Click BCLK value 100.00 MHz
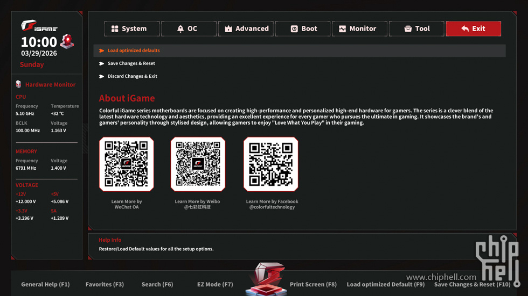 (27, 131)
